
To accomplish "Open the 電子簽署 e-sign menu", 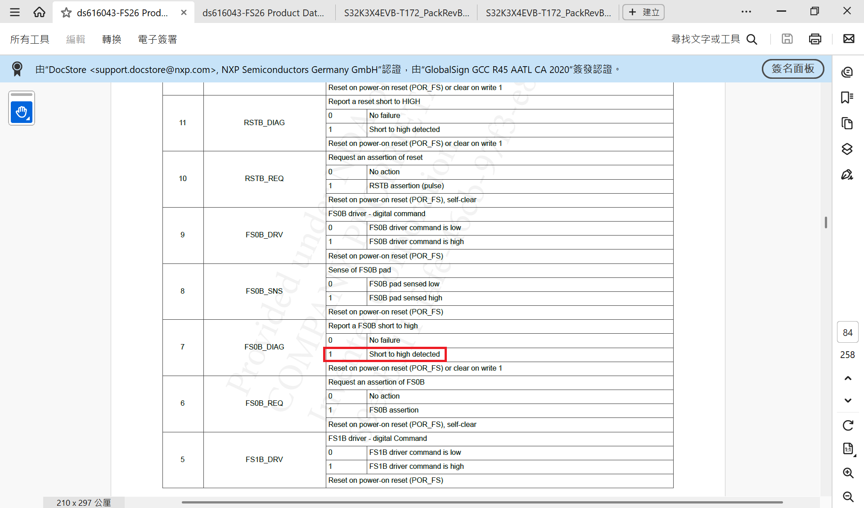I will coord(157,39).
